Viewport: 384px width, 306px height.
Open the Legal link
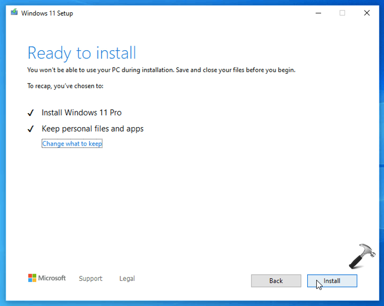[x=127, y=278]
